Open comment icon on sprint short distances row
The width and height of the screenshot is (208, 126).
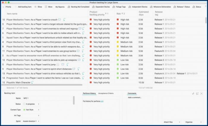(x=74, y=69)
